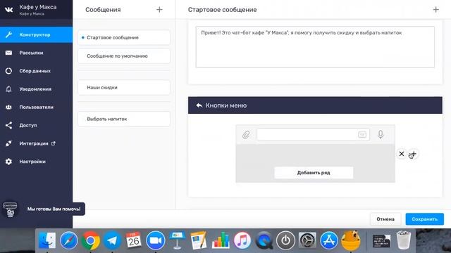
Task: Open Keynote from the dock
Action: tap(177, 240)
